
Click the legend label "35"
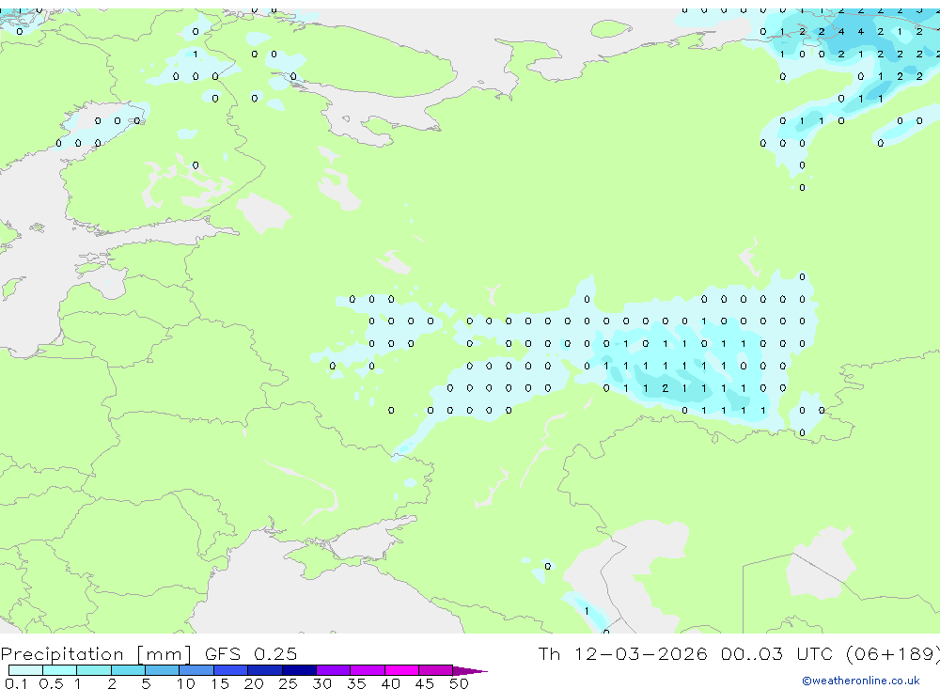pyautogui.click(x=356, y=683)
